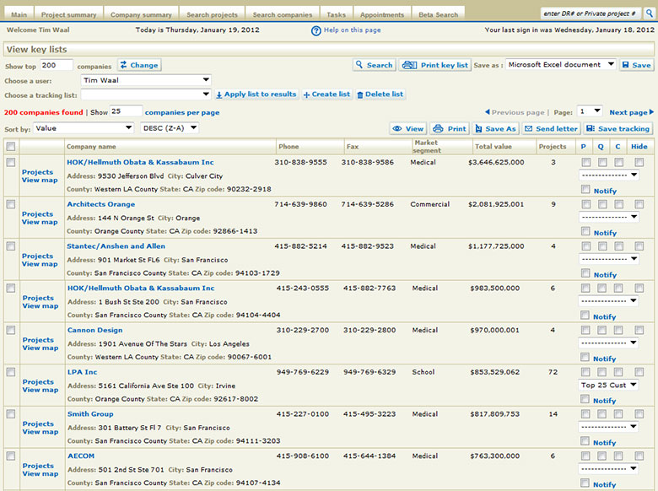Open the Company summary tab
Image resolution: width=658 pixels, height=491 pixels.
141,14
